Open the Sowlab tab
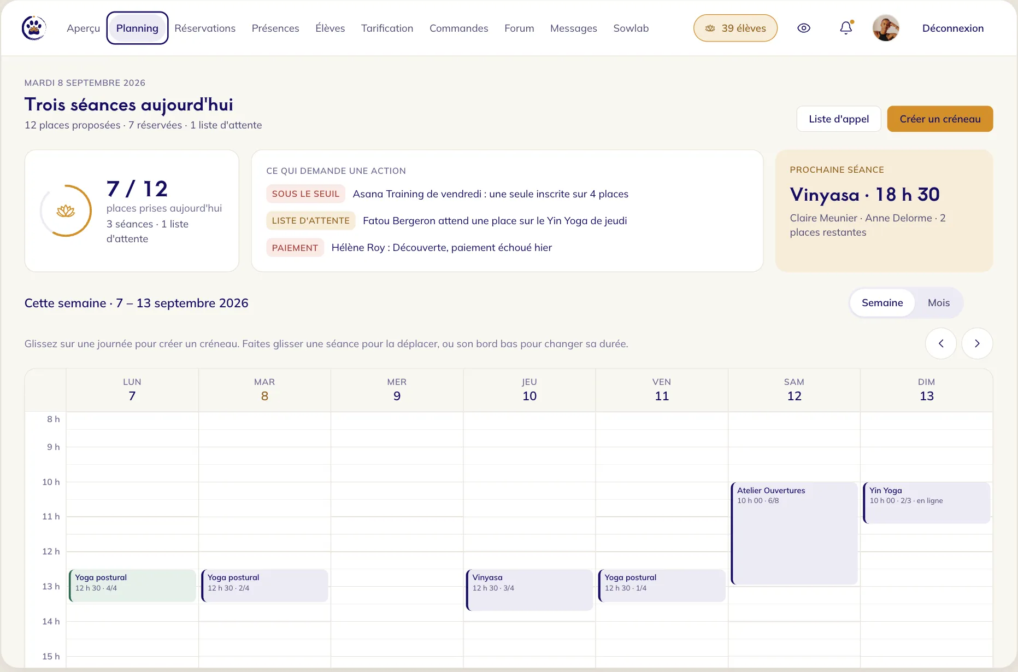The width and height of the screenshot is (1018, 672). point(631,28)
